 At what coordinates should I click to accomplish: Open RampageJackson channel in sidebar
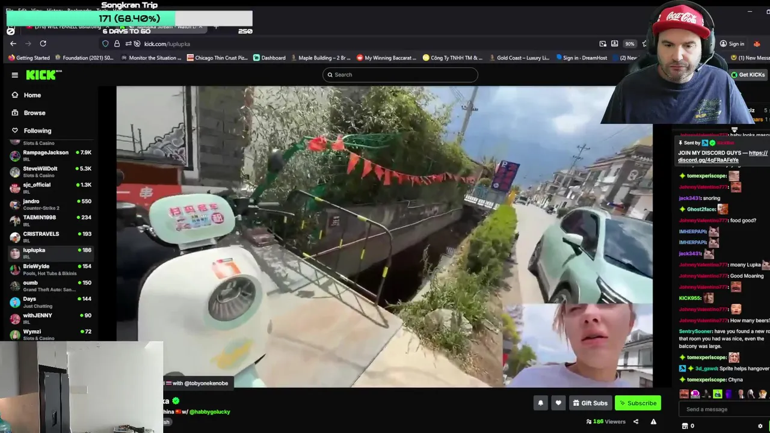tap(51, 156)
